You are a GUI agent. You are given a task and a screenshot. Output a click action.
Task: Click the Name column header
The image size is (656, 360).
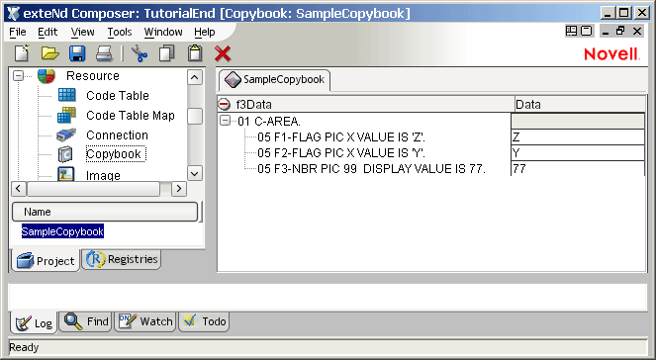(x=105, y=212)
